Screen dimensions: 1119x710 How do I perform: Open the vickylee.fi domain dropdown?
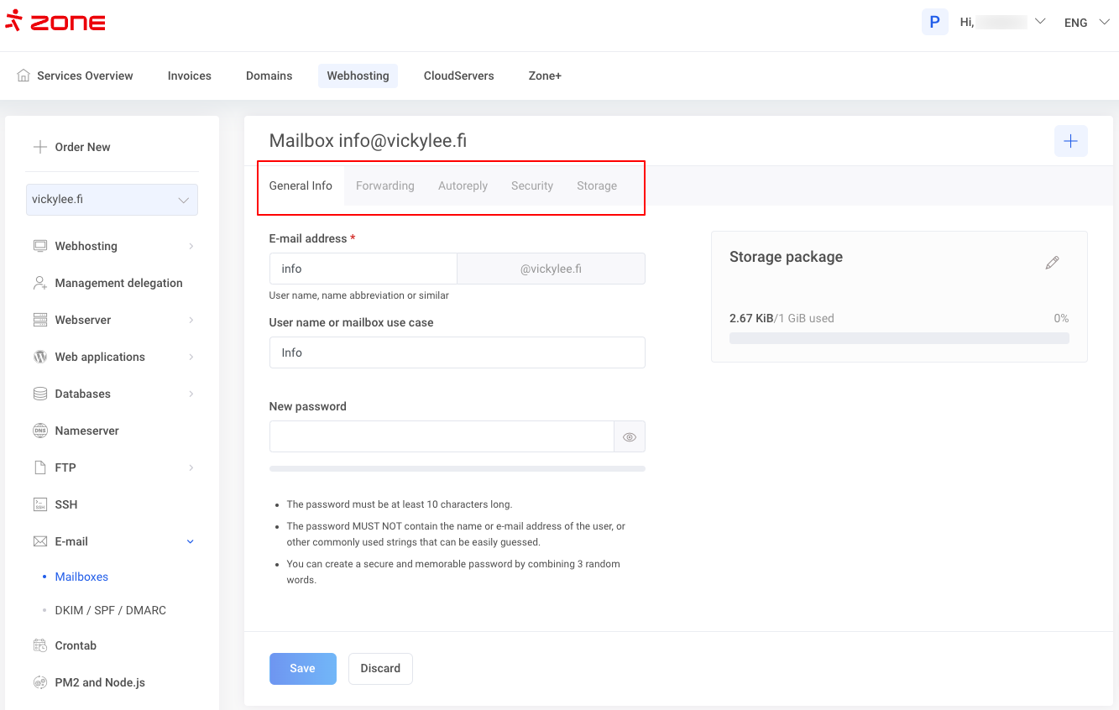click(x=112, y=200)
